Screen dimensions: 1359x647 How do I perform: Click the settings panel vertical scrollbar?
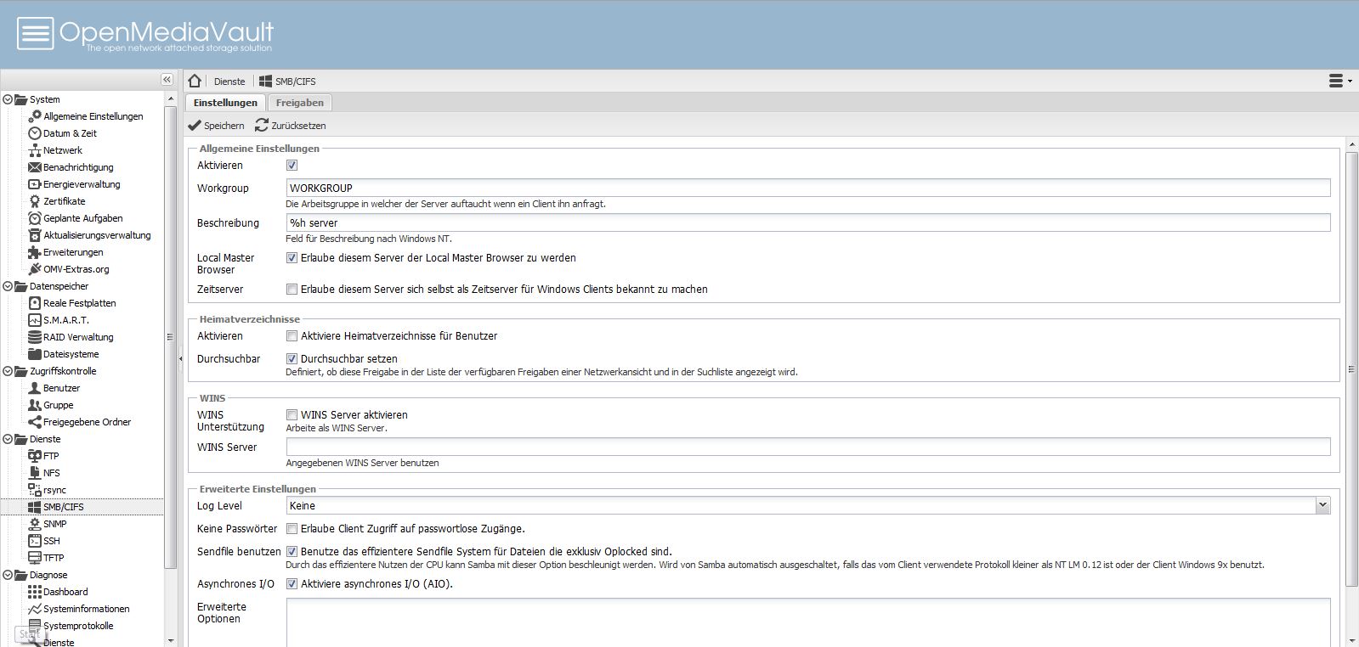pyautogui.click(x=1351, y=369)
